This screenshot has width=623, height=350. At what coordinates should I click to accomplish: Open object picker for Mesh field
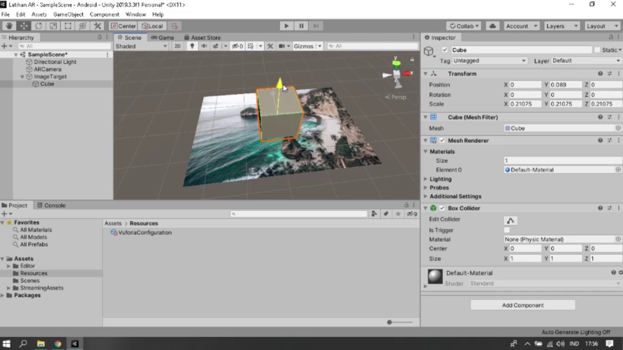(618, 128)
